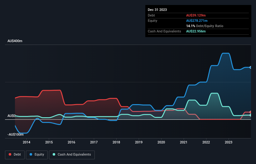Click the 2019 x-axis label
256x164 pixels.
(139, 142)
